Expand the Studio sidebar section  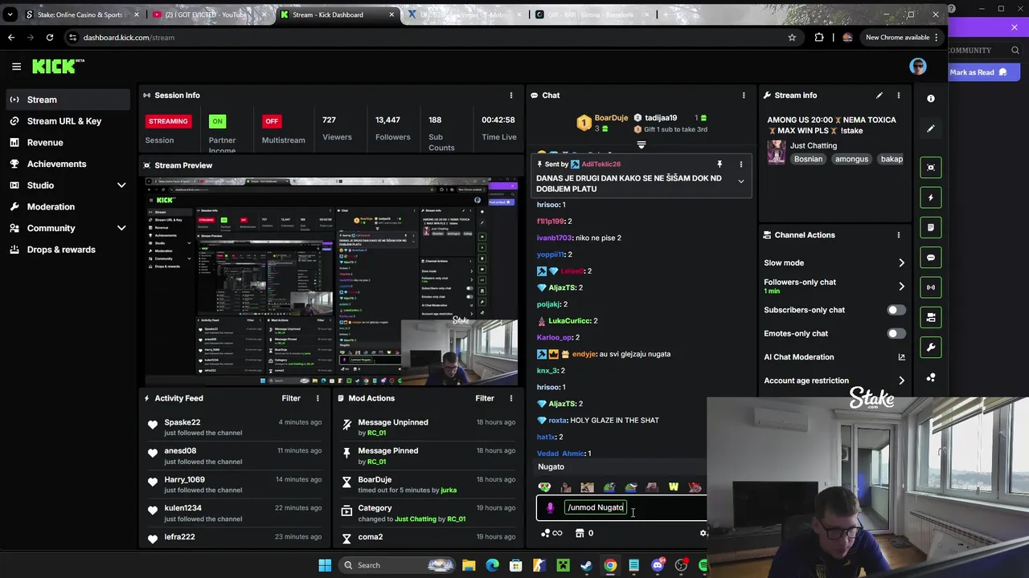click(x=121, y=185)
